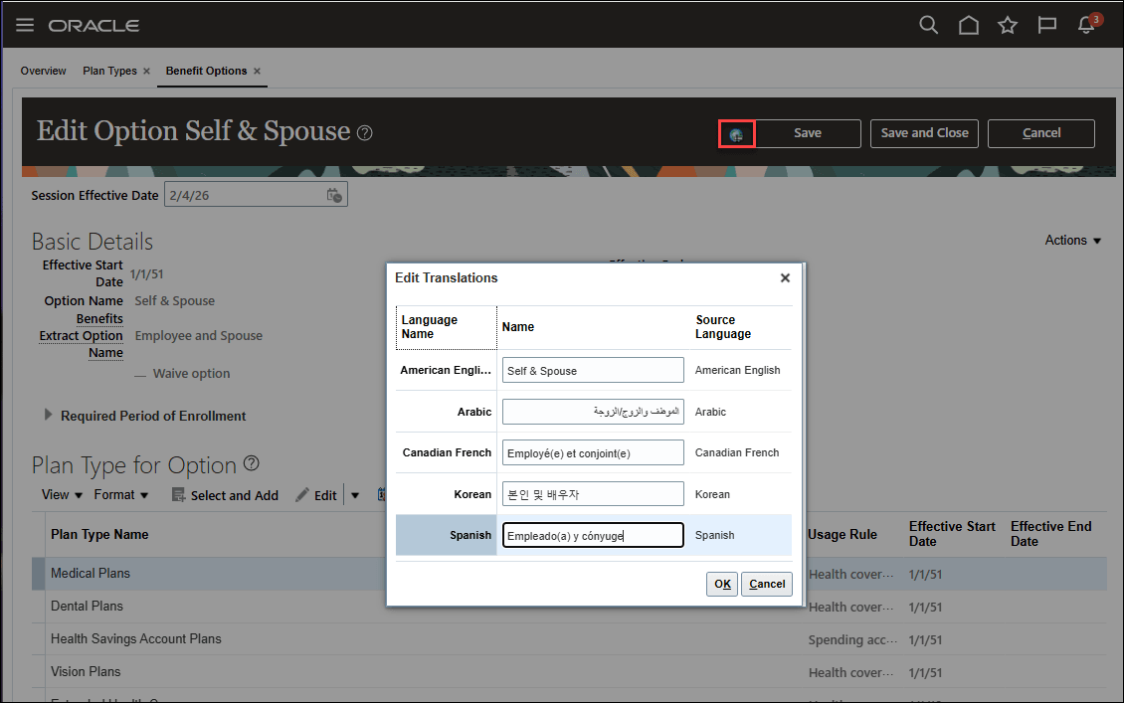Image resolution: width=1124 pixels, height=703 pixels.
Task: Open help icon beside Plan Type for Option
Action: pos(251,463)
